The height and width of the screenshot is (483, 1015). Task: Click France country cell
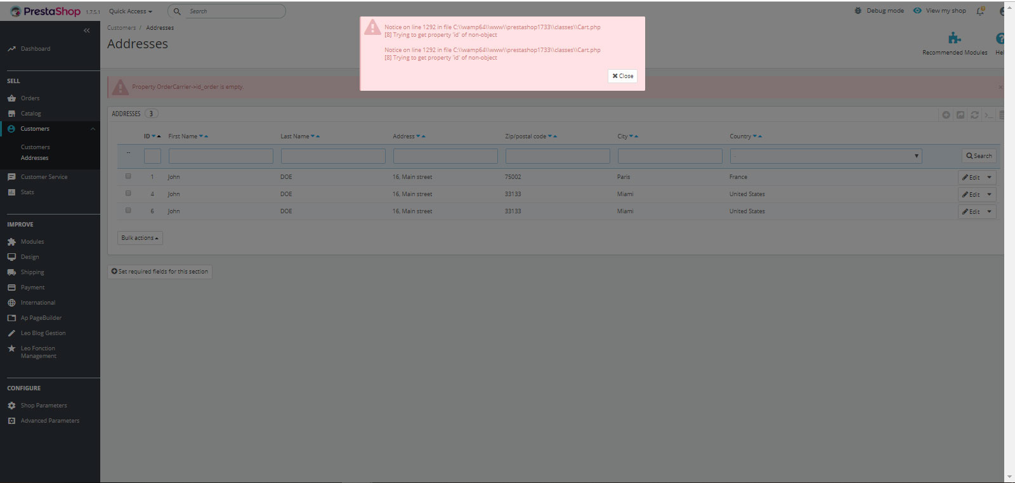pos(738,177)
